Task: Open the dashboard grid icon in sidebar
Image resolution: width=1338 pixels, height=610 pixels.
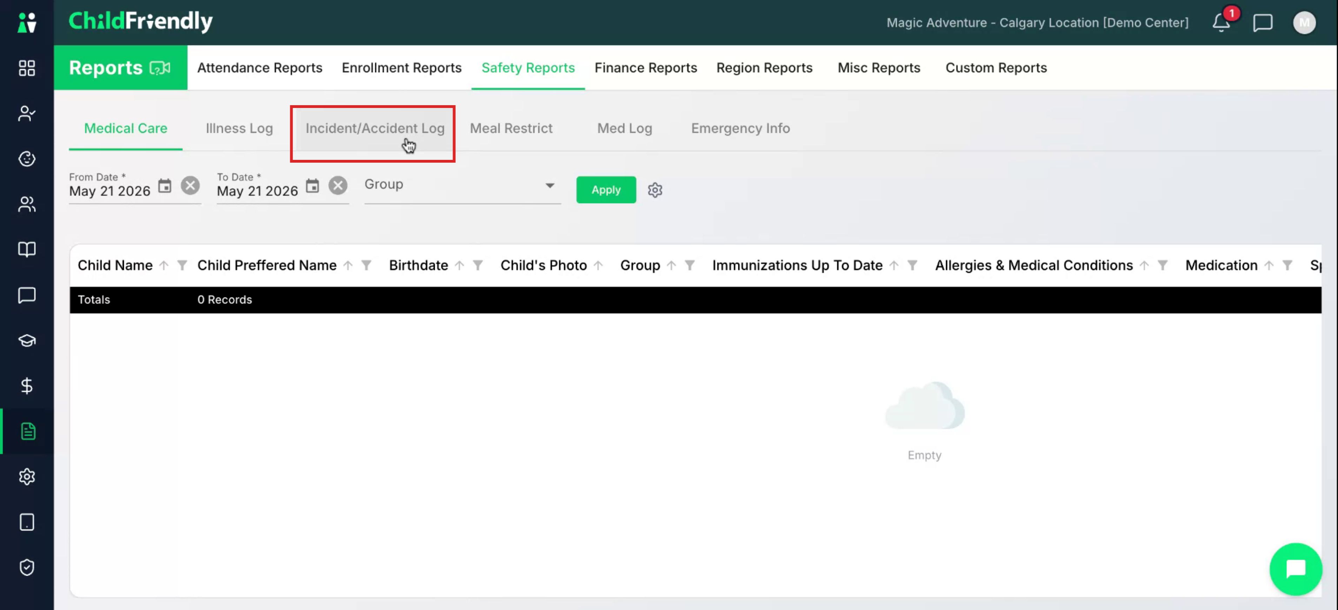Action: (x=27, y=68)
